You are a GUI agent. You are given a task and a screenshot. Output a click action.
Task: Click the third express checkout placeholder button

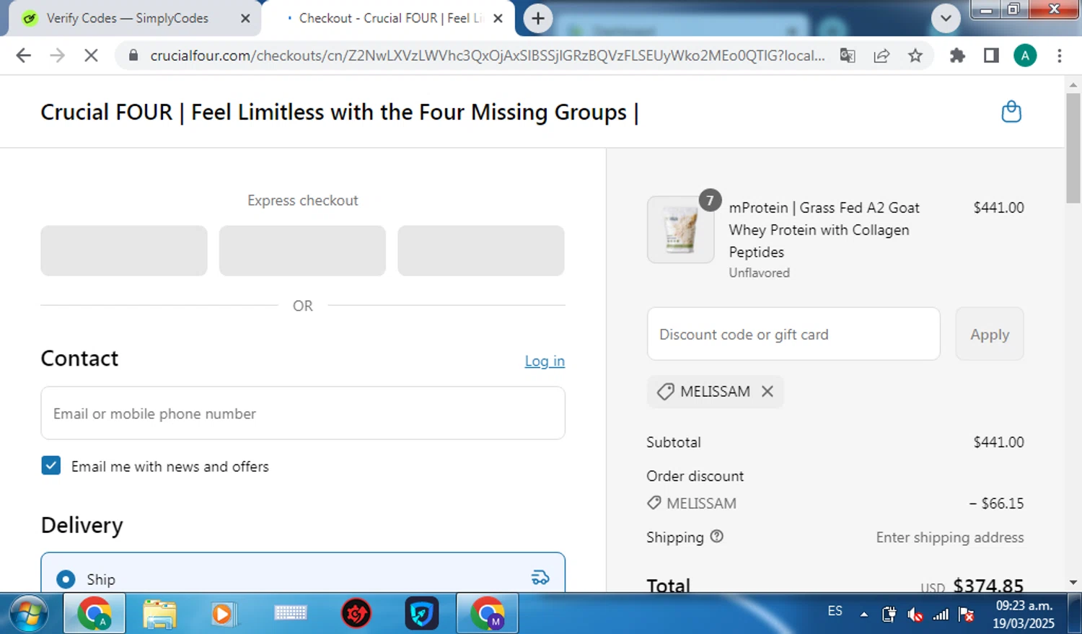click(x=481, y=250)
